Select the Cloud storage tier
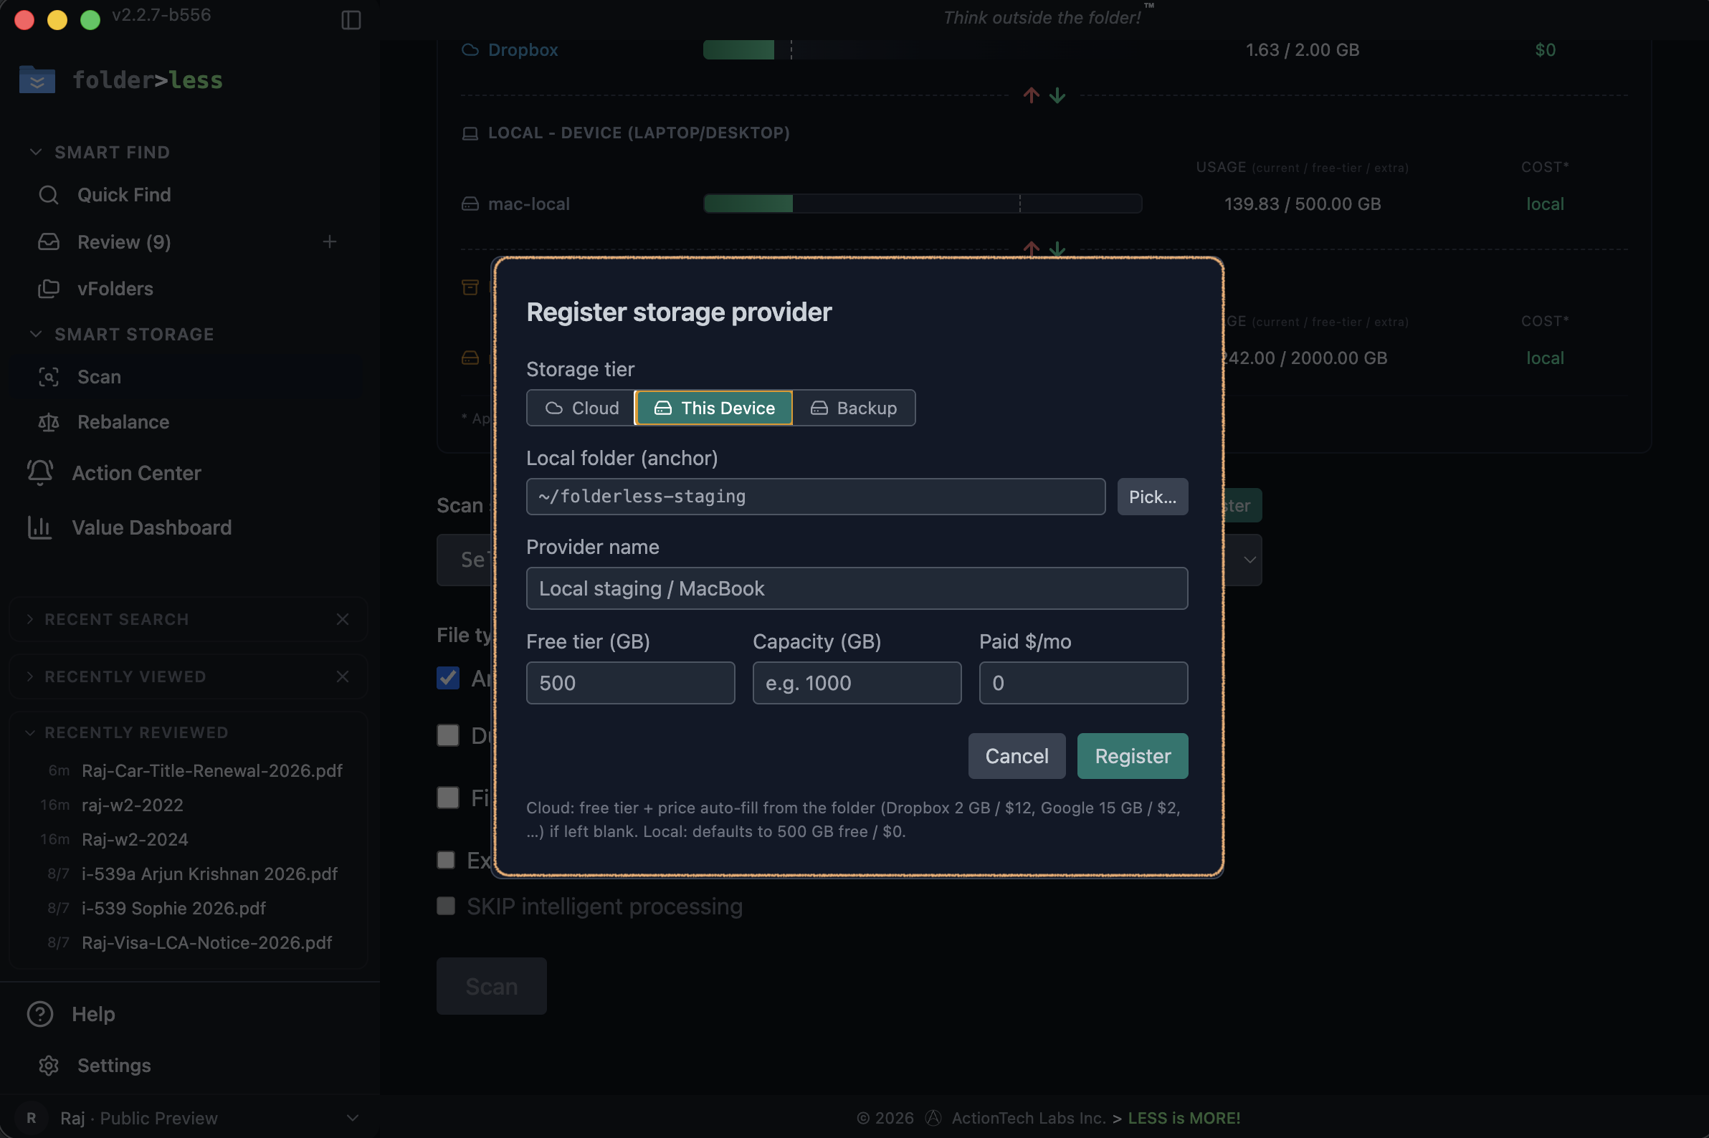 [581, 408]
